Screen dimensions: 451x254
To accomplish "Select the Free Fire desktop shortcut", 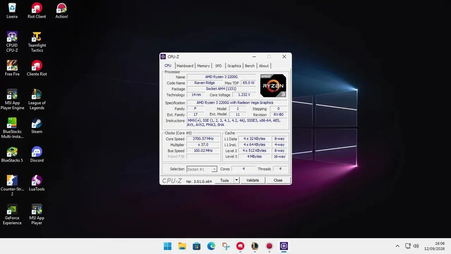I will point(12,68).
